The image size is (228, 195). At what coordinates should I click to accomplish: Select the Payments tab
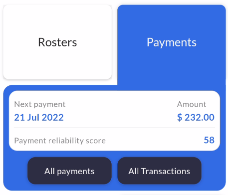point(172,42)
